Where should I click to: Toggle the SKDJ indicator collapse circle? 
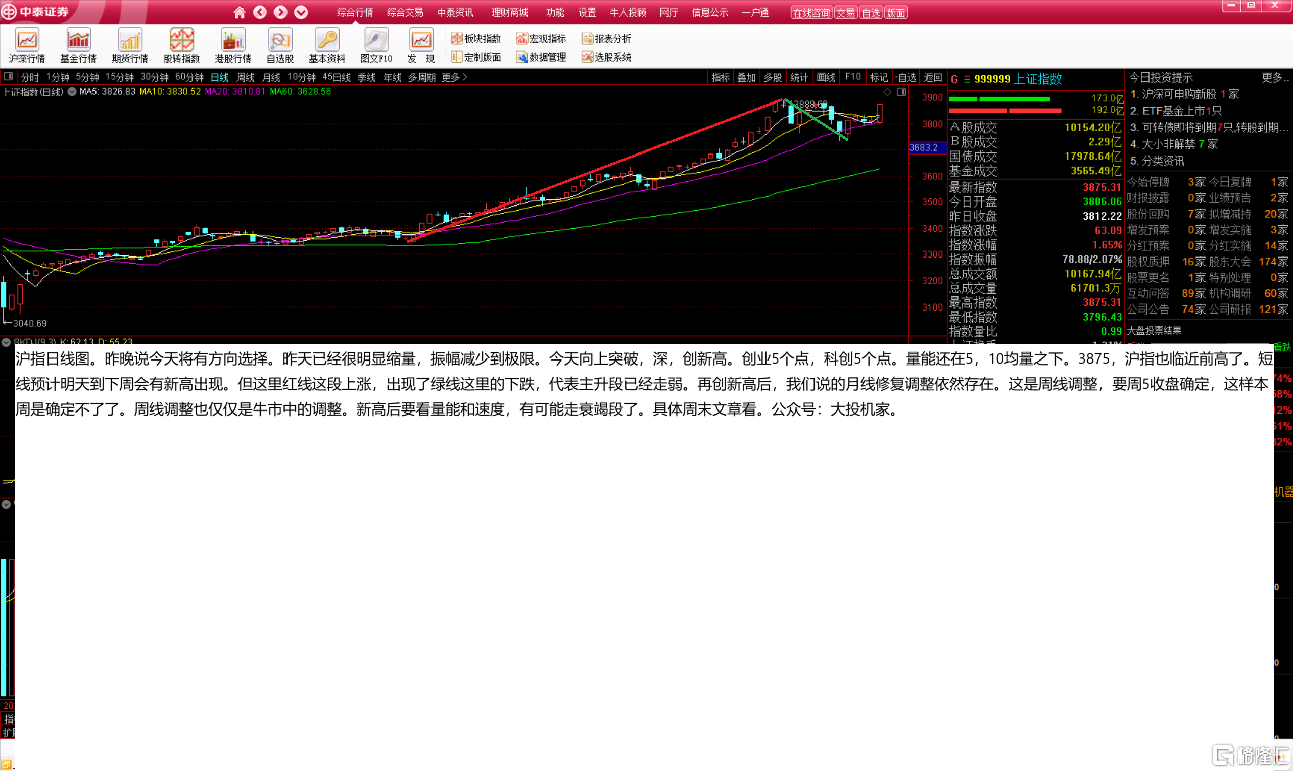click(6, 342)
